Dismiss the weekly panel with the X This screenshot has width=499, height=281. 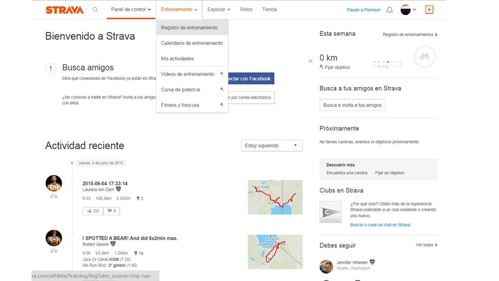pos(310,61)
